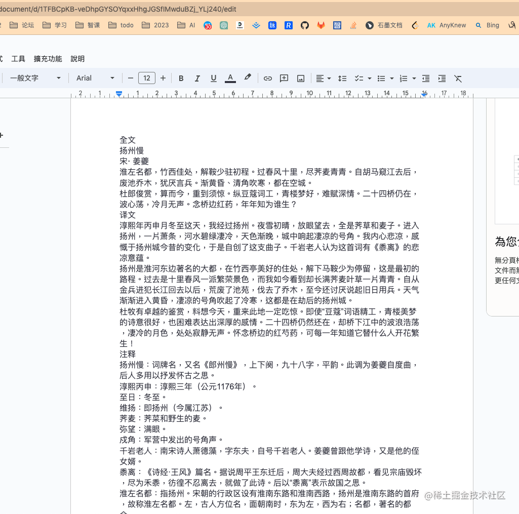Clear formatting with the crossed T icon

click(x=458, y=78)
